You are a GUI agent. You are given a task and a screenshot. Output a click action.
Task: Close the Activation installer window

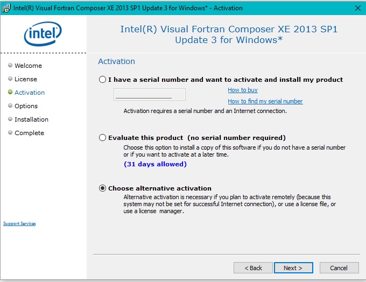point(357,8)
